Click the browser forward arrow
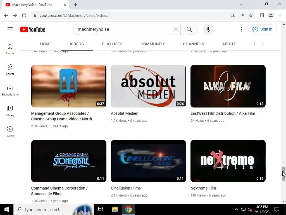The image size is (286, 215). click(15, 15)
